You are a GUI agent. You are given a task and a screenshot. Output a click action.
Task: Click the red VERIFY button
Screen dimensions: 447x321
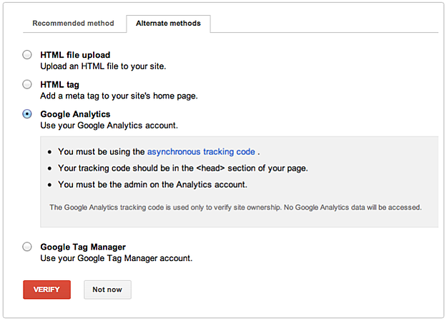[x=46, y=290]
